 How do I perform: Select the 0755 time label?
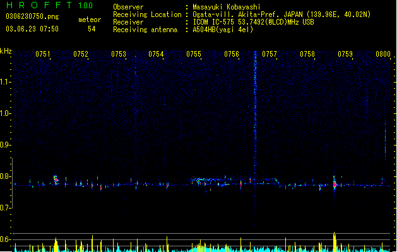[x=194, y=54]
